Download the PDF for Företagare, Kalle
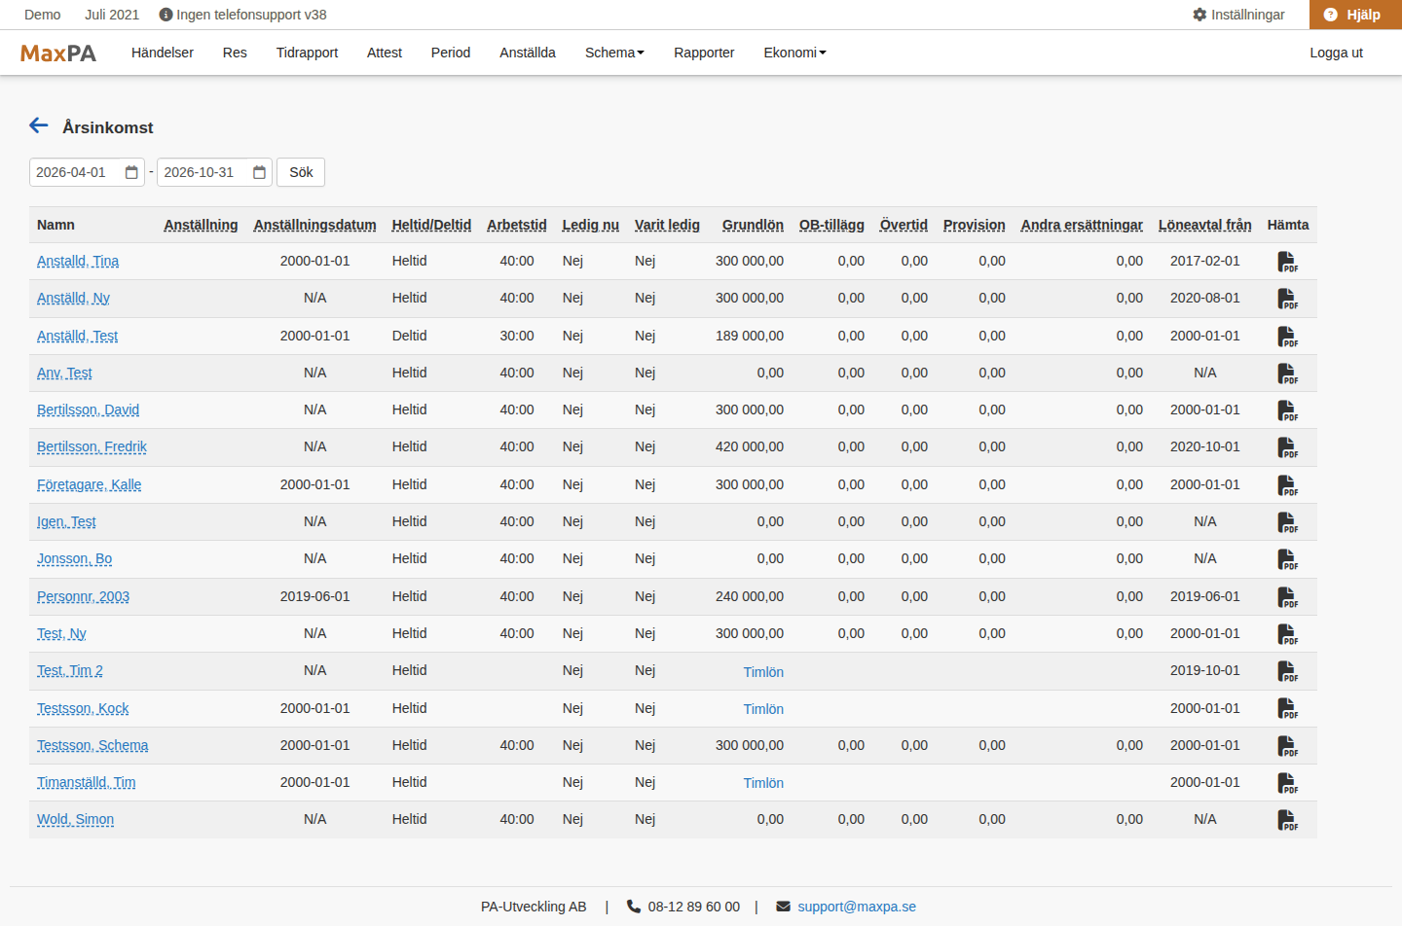 pos(1287,485)
